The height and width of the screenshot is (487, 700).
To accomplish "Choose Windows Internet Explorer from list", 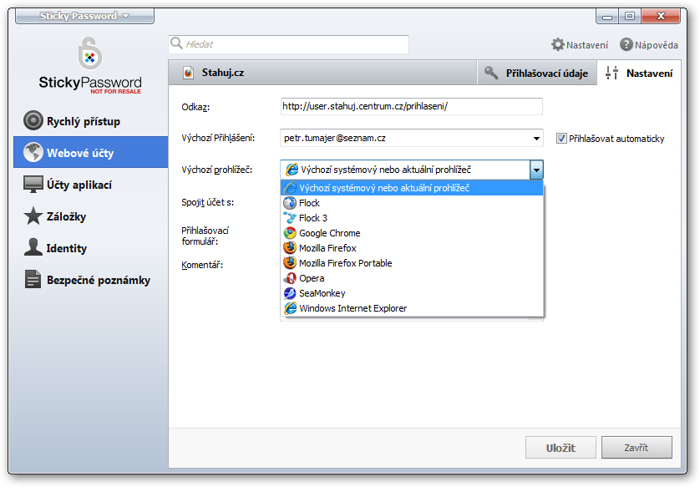I will click(412, 308).
